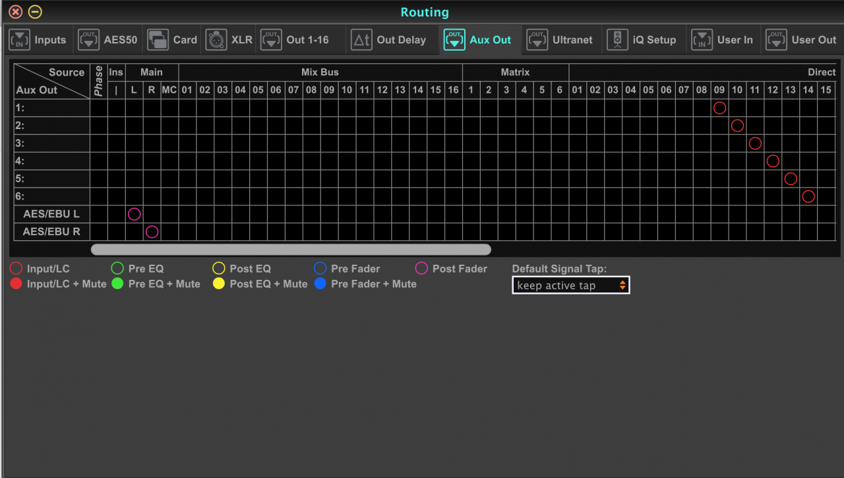Switch to the Ultranet tab
The width and height of the screenshot is (844, 478).
click(x=560, y=40)
